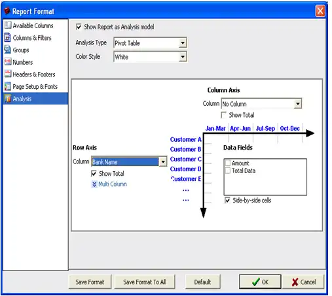332x296 pixels.
Task: Uncheck Side-by-side cells option
Action: 227,200
